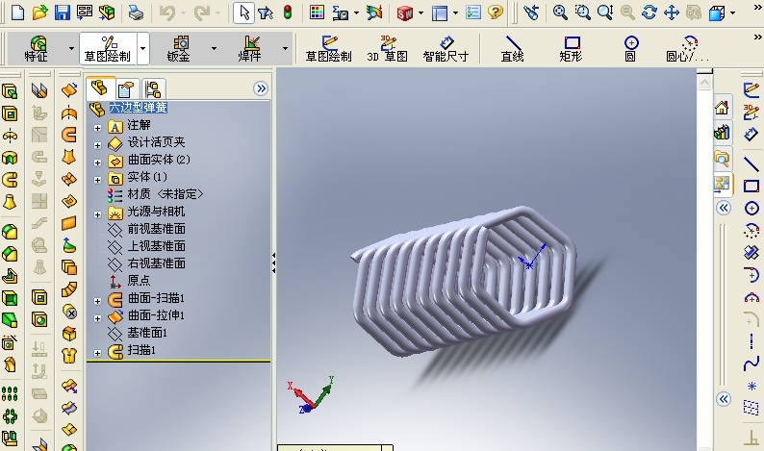764x451 pixels.
Task: Create a new document with the blank page icon
Action: pyautogui.click(x=17, y=13)
